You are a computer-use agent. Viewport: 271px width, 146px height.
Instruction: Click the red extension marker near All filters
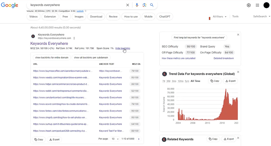click(210, 18)
